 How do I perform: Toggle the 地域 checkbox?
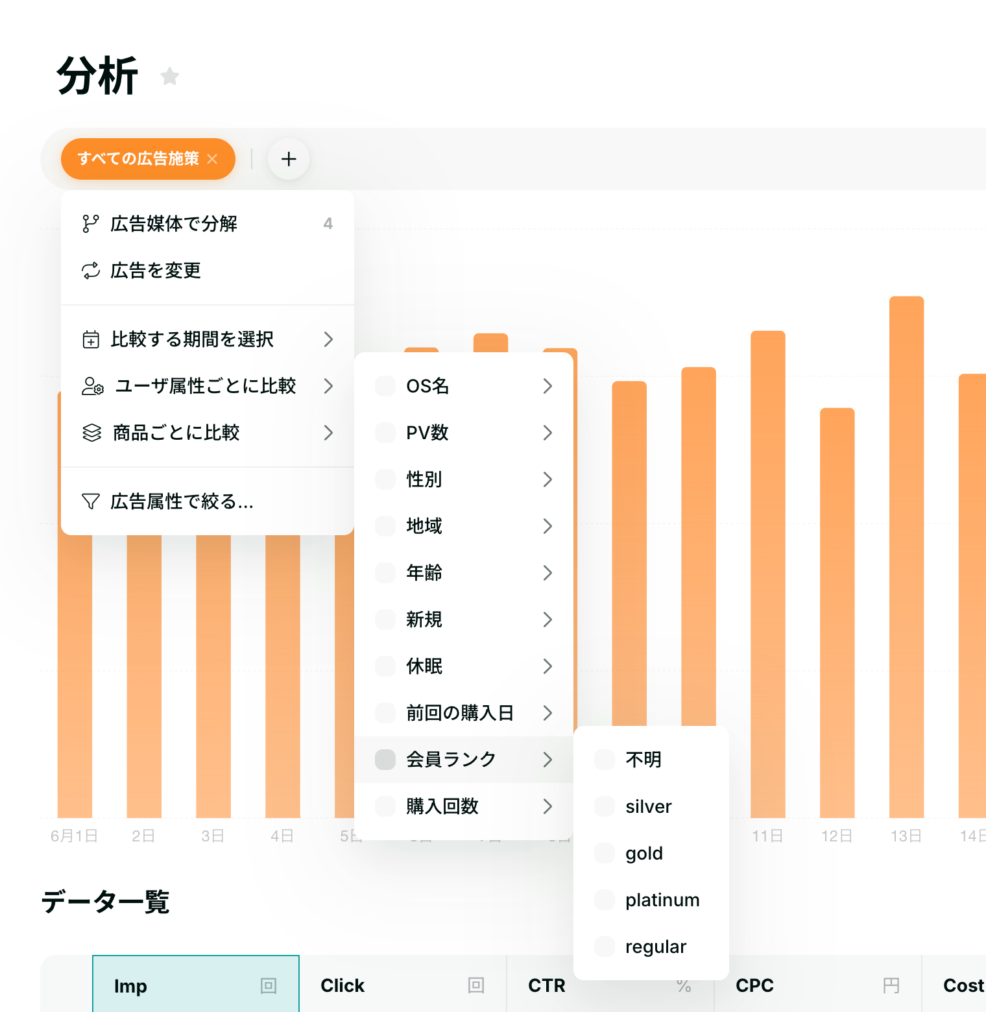point(385,526)
